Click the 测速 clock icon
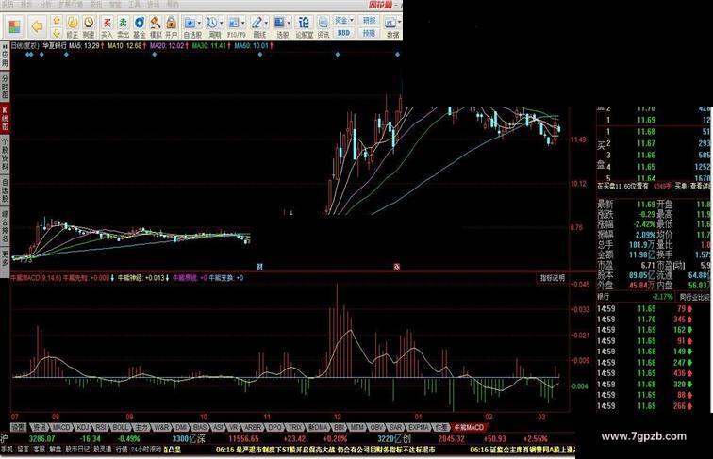Screen dimensions: 713x459 (x=89, y=26)
